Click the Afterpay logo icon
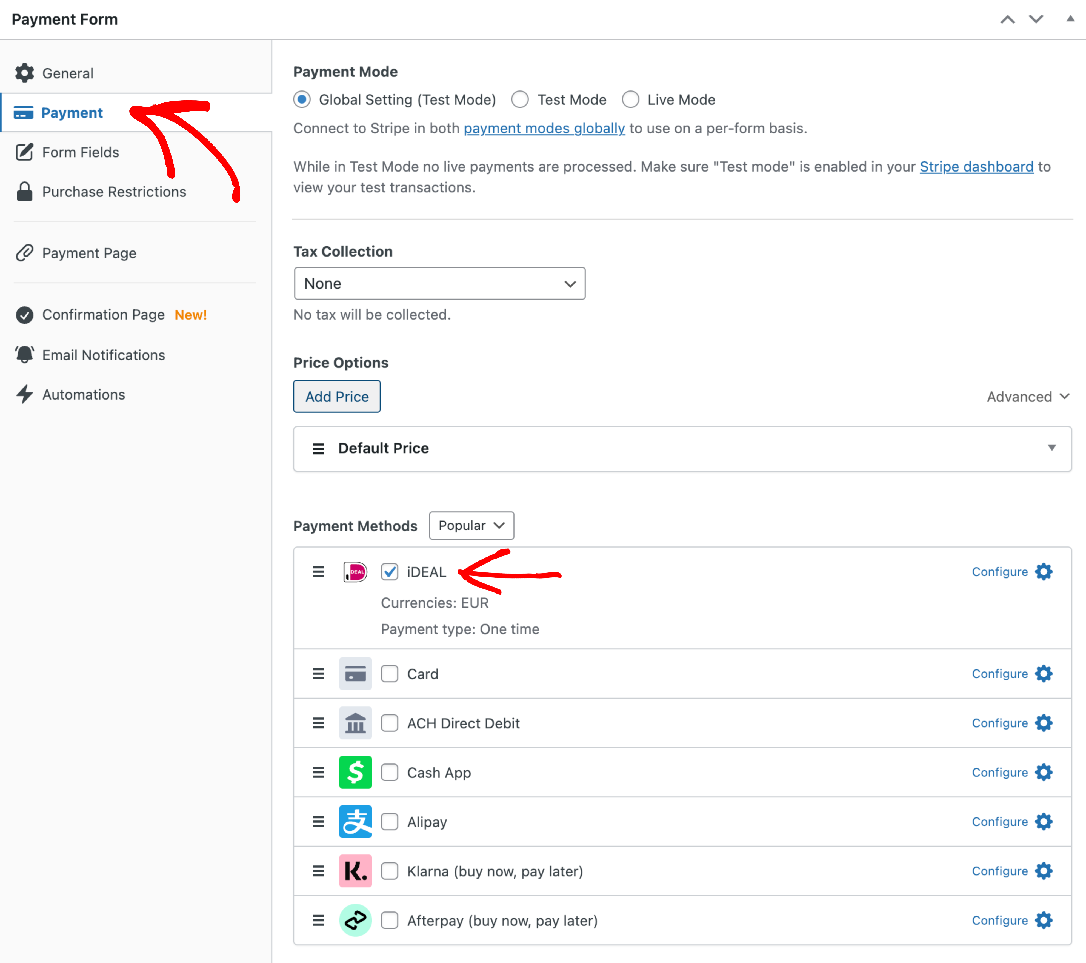The height and width of the screenshot is (963, 1086). 355,920
